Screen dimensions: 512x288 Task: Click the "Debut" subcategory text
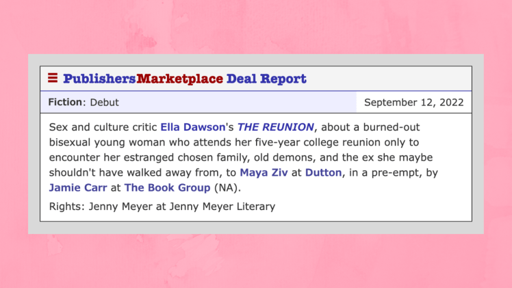104,102
